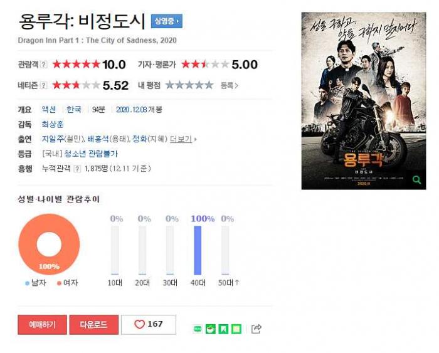This screenshot has width=439, height=353.
Task: Click the 다운로드 button
Action: (x=94, y=324)
